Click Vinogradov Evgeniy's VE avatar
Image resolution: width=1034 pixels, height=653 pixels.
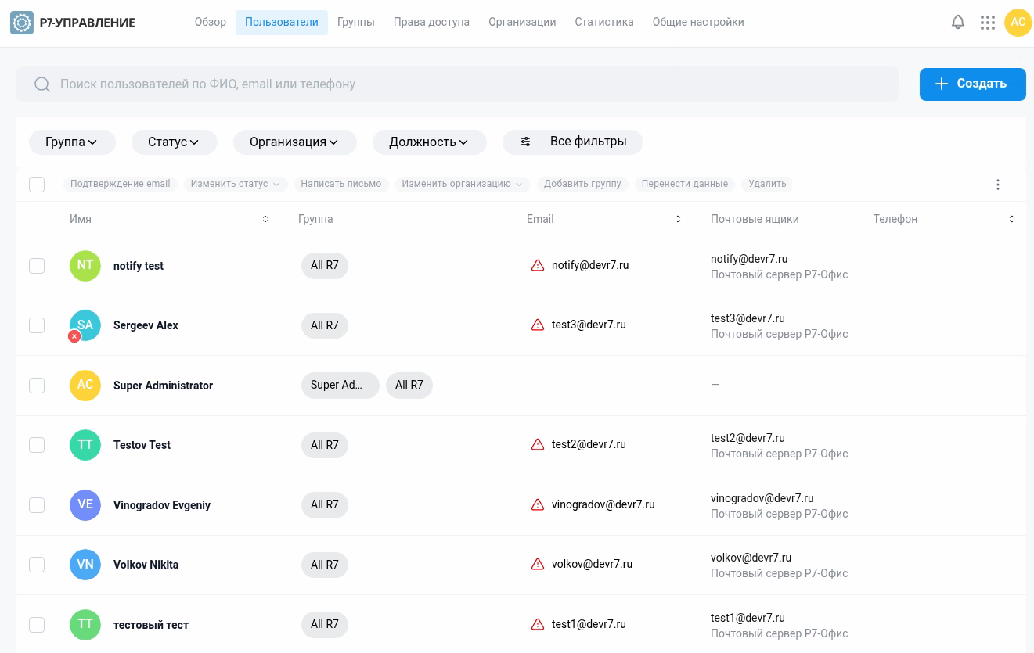point(85,505)
